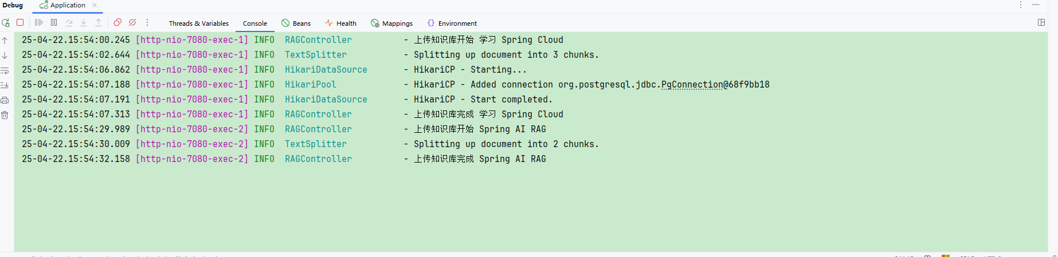Pause the program
The image size is (1058, 257).
click(54, 22)
